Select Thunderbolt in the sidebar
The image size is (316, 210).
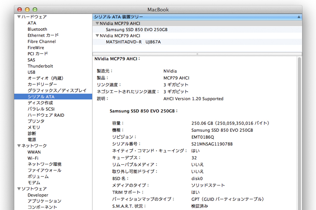point(40,66)
